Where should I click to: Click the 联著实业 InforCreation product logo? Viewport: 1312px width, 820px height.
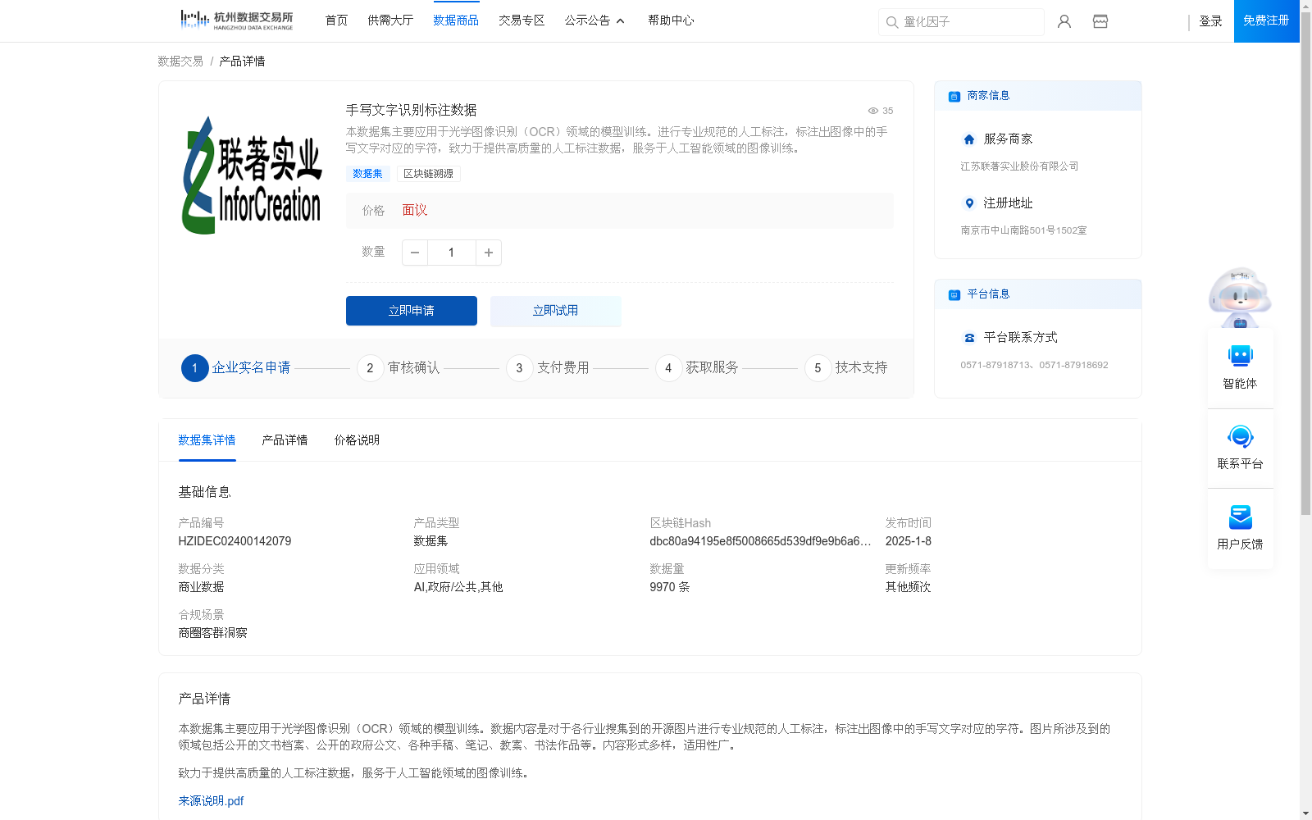point(252,175)
